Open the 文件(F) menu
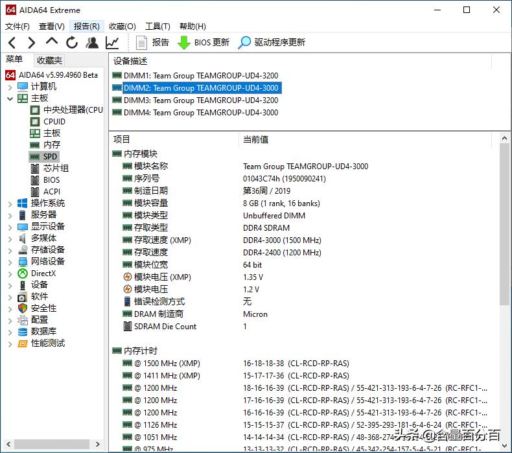The image size is (512, 453). tap(17, 27)
